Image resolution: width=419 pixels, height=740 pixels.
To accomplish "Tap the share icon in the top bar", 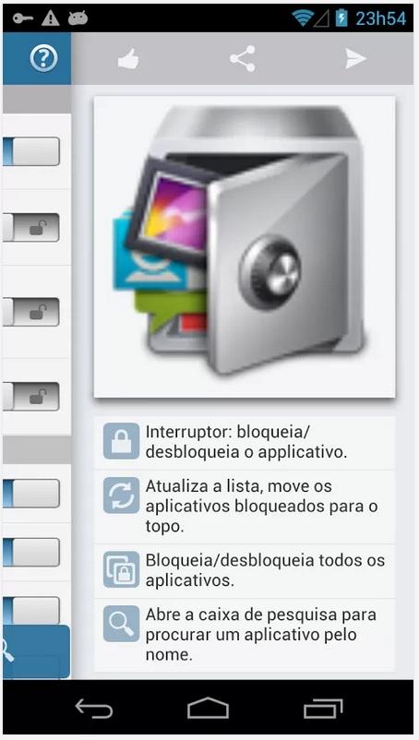I will 243,58.
